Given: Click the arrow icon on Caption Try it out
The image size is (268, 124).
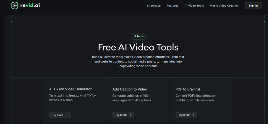Looking at the screenshot, I should click(130, 115).
